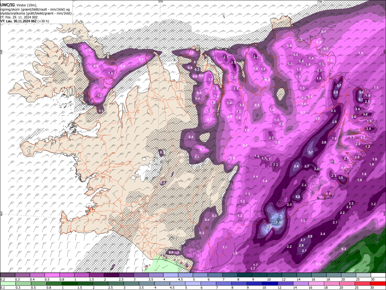This screenshot has height=290, width=386.
Task: Select the grey-purple 0.2 snow legend swatch
Action: [x=8, y=275]
